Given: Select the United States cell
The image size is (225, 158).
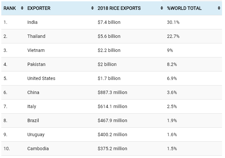Looking at the screenshot, I should (41, 78).
